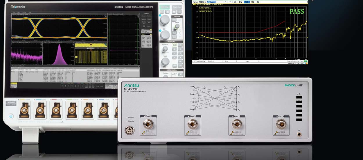363x160 pixels.
Task: Select the Port 1 connector
Action: (x=148, y=125)
